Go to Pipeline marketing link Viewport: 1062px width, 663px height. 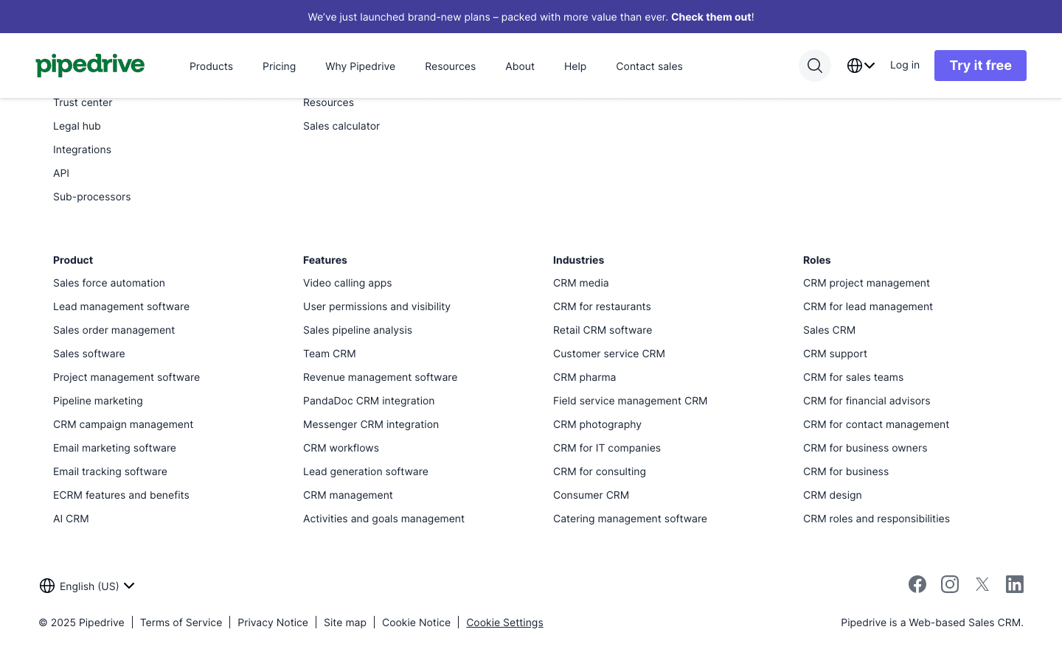(x=98, y=401)
